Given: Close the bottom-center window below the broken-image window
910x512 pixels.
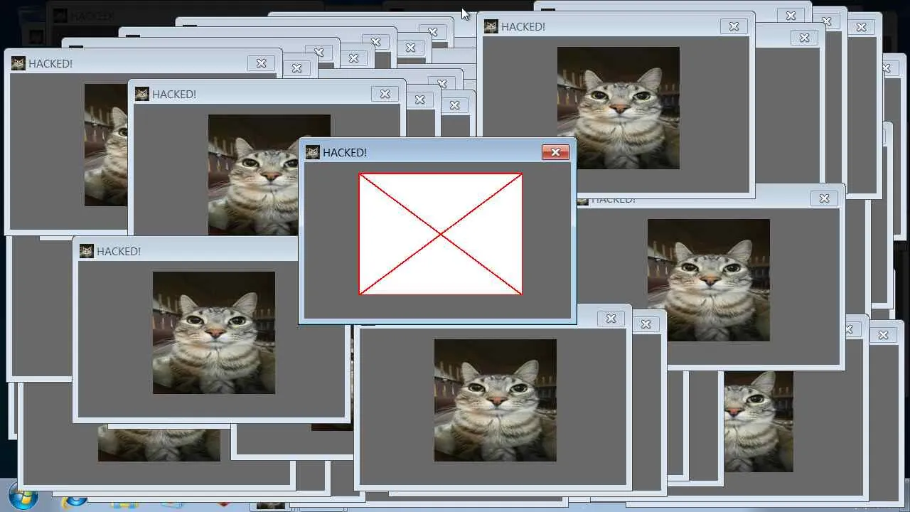Looking at the screenshot, I should click(x=611, y=319).
